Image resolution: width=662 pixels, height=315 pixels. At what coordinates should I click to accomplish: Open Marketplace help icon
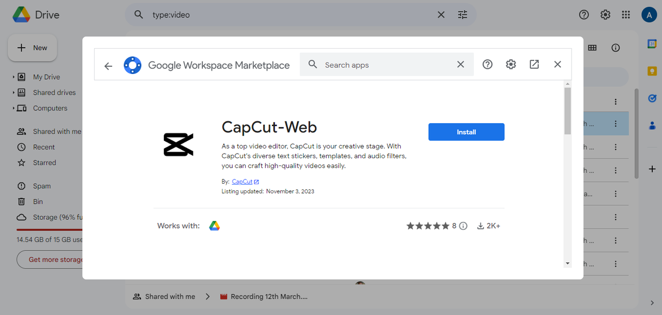coord(487,64)
